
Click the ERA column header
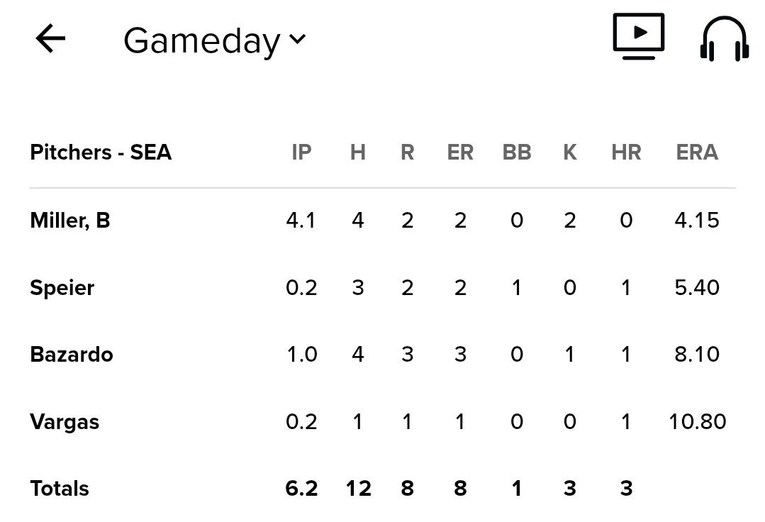[697, 152]
